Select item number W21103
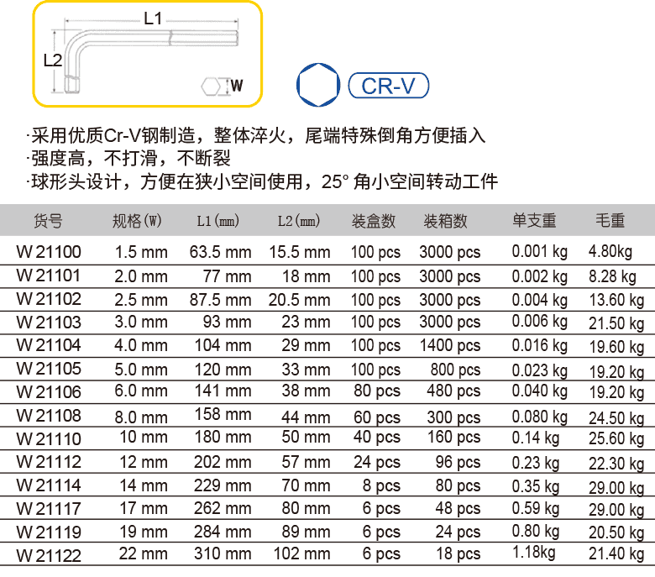This screenshot has height=577, width=655. [49, 323]
